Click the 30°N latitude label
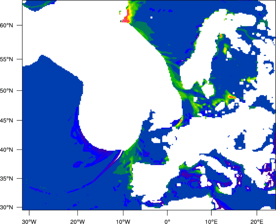 pyautogui.click(x=7, y=207)
